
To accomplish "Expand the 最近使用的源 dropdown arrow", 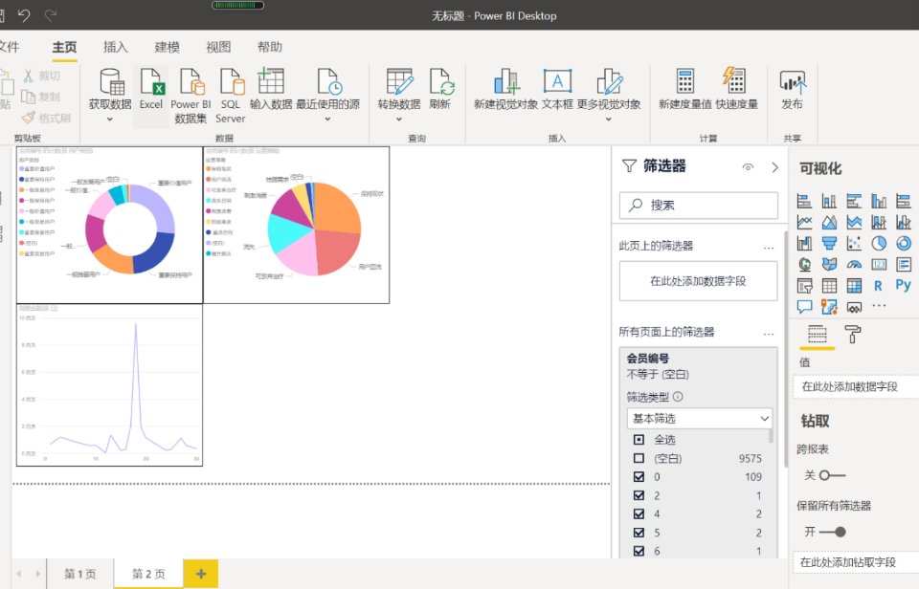I will (x=327, y=119).
